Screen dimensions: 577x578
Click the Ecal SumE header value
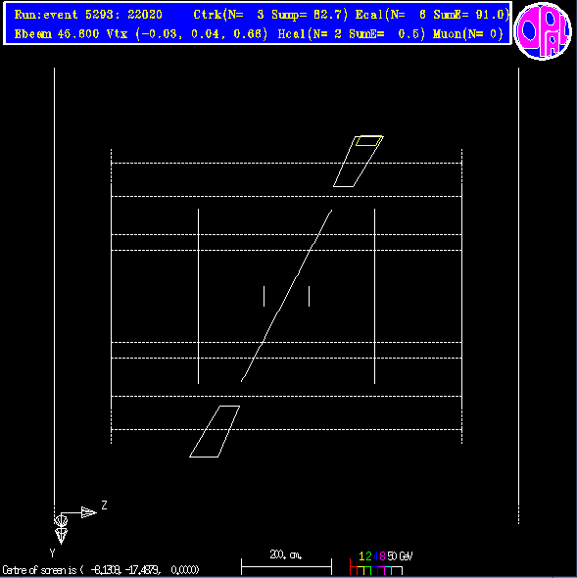pos(469,15)
